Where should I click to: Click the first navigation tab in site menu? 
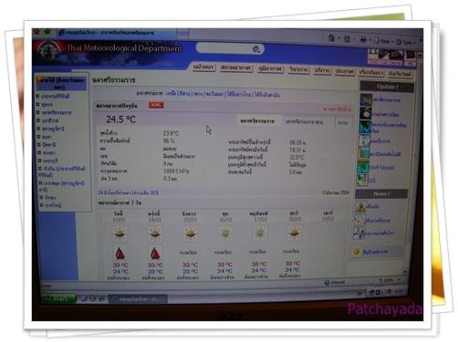tap(203, 67)
